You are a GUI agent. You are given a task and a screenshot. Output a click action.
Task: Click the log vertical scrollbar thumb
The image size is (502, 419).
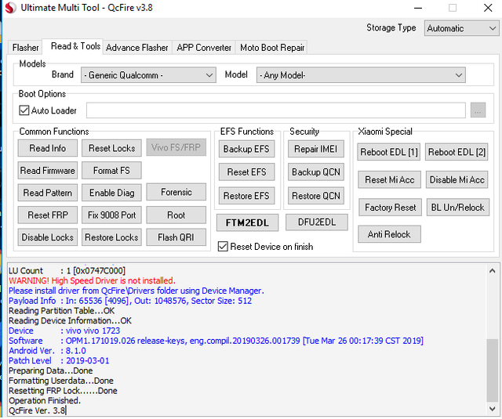click(493, 370)
